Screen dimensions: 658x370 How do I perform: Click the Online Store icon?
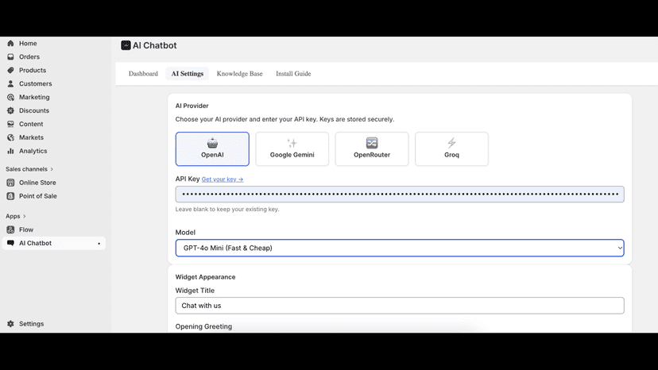click(x=10, y=183)
